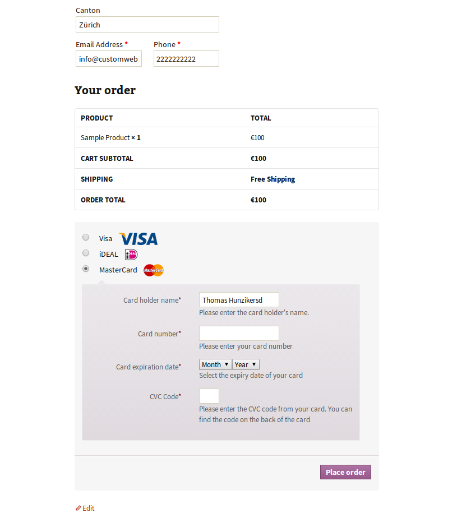Image resolution: width=471 pixels, height=527 pixels.
Task: Select the MasterCard payment radio button
Action: (x=86, y=268)
